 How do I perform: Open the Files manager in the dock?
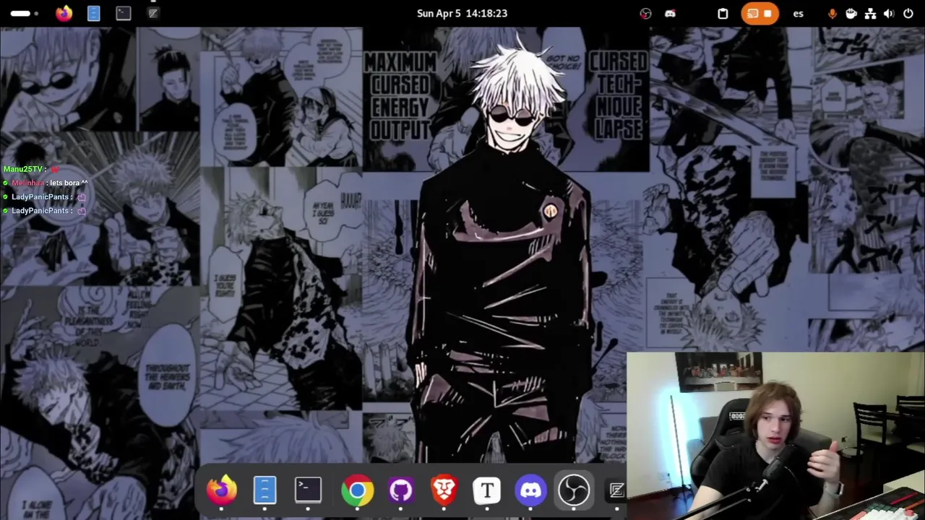pyautogui.click(x=264, y=490)
